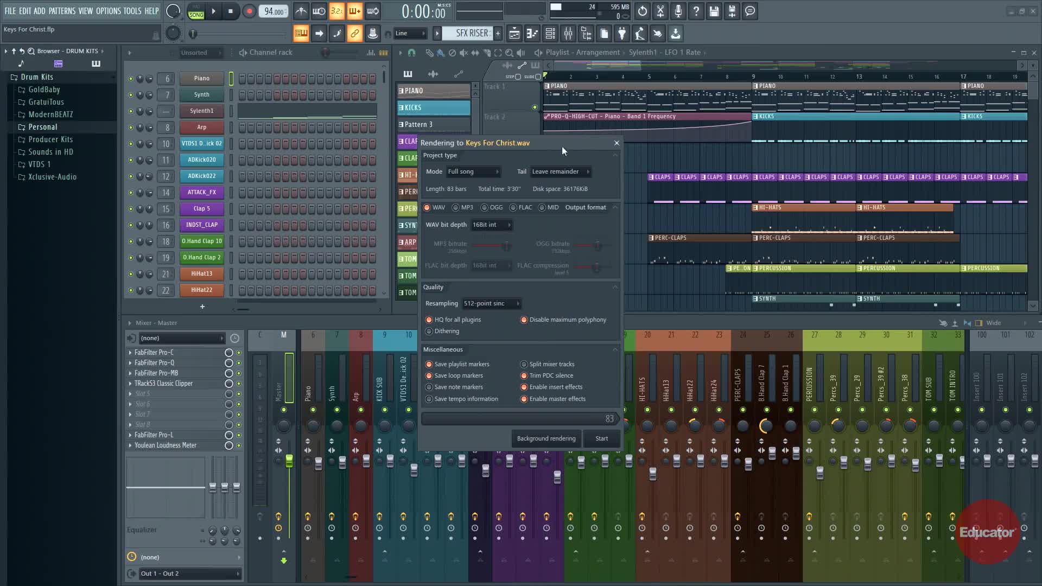Click the microphone one-click recording icon
The image size is (1042, 586).
coord(678,11)
